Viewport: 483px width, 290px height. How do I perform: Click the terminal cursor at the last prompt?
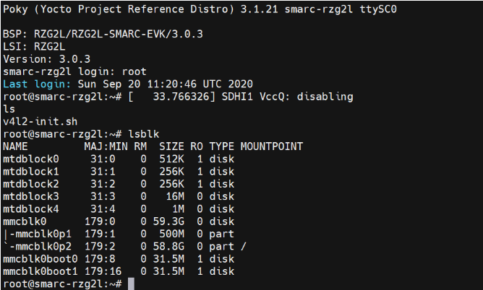coord(131,284)
